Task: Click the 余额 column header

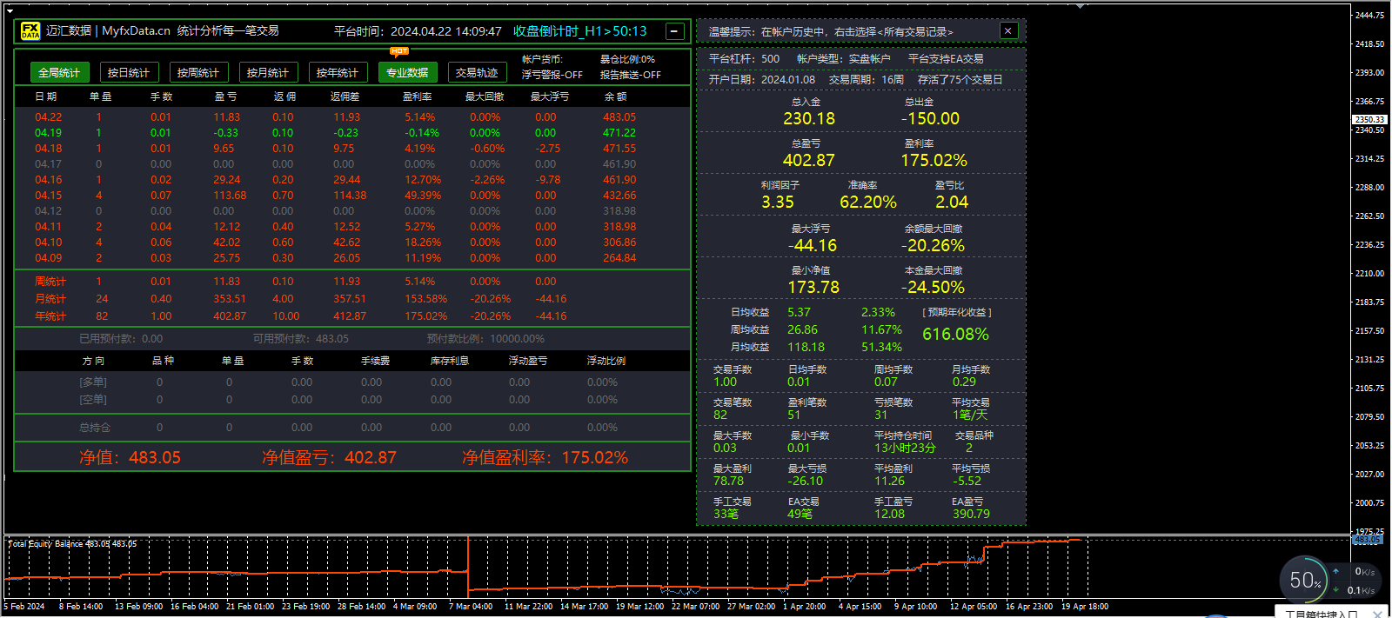Action: coord(615,96)
